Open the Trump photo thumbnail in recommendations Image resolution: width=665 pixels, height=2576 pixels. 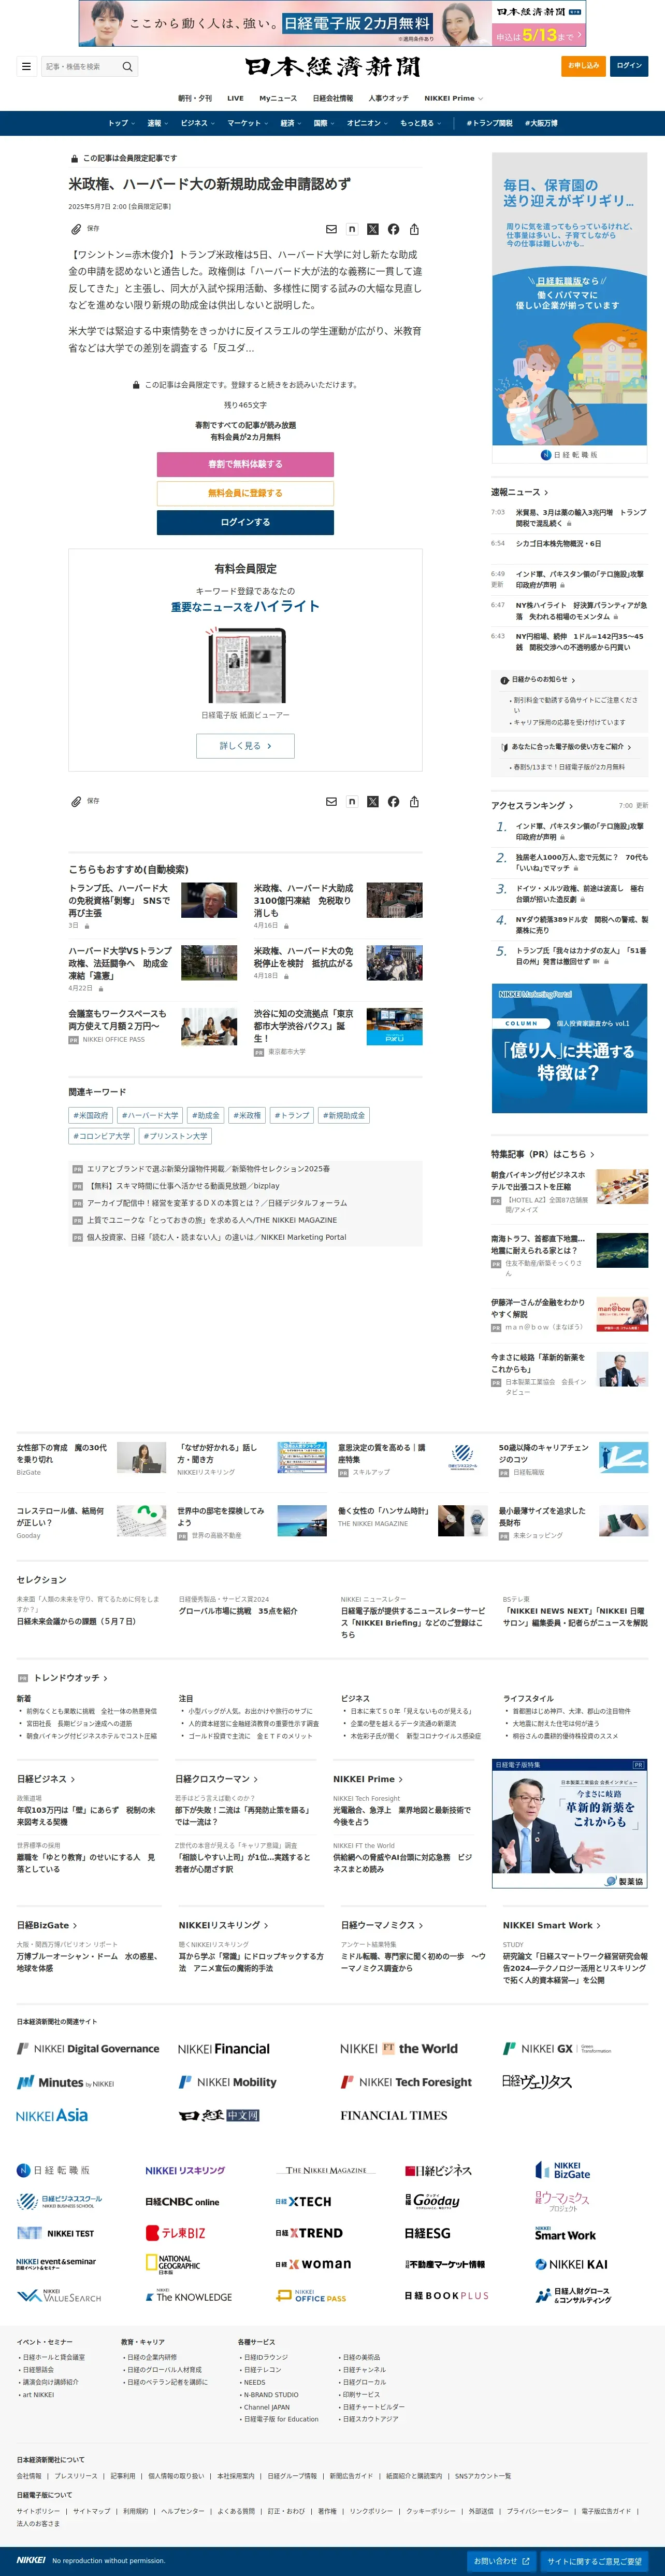[209, 900]
